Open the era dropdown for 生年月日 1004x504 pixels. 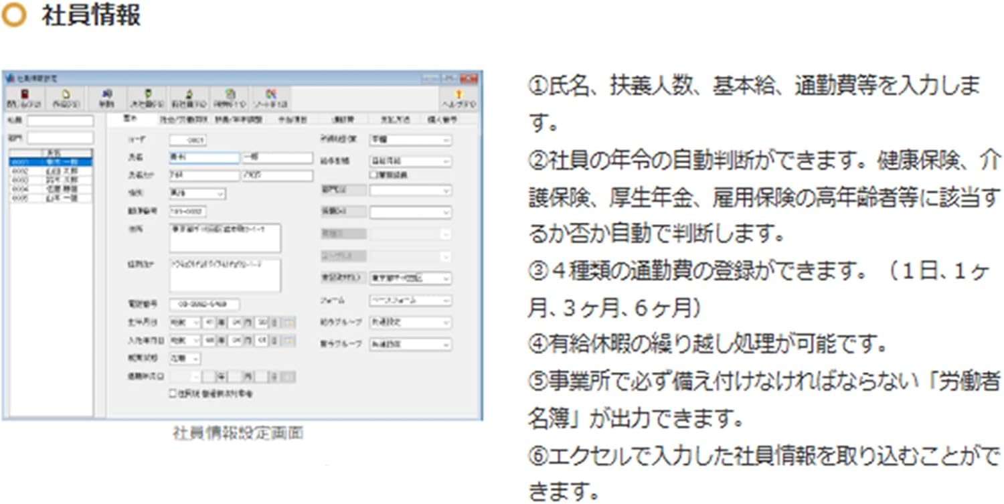(185, 322)
